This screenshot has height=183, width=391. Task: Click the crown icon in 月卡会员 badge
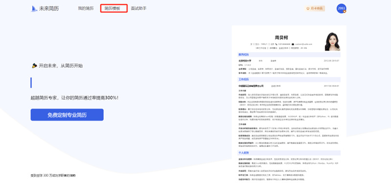308,8
